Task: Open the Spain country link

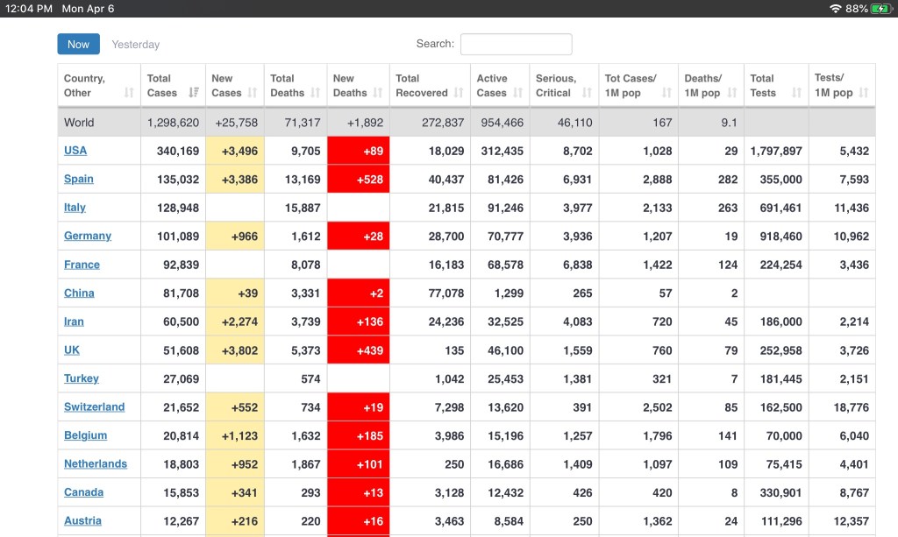Action: tap(78, 179)
